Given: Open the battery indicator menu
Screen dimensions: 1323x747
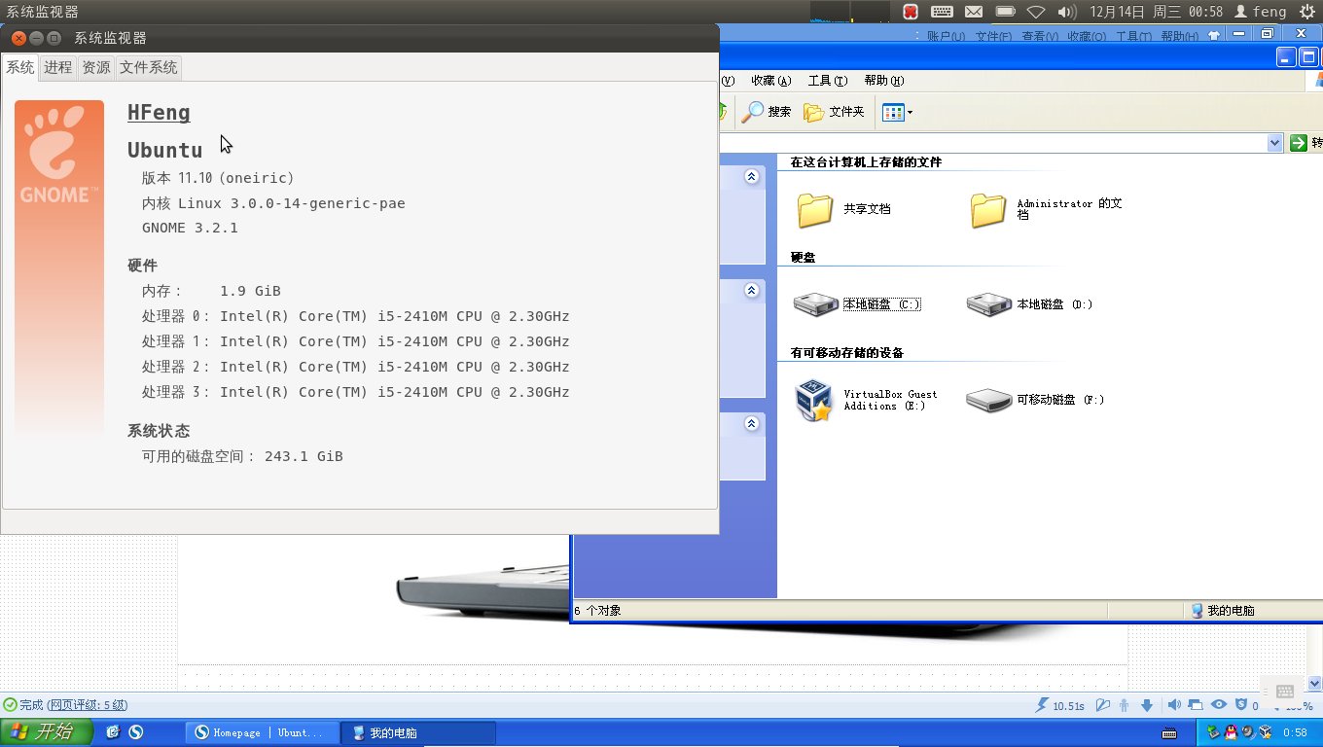Looking at the screenshot, I should coord(1005,12).
